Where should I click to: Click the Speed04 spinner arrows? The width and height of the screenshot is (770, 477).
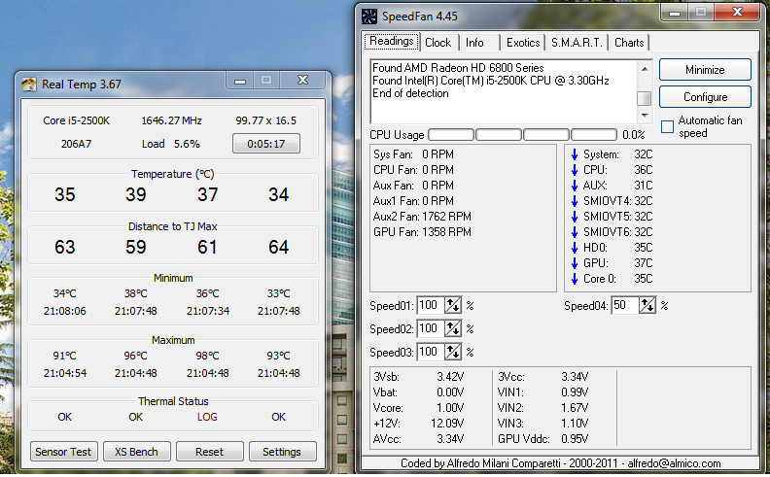(647, 305)
